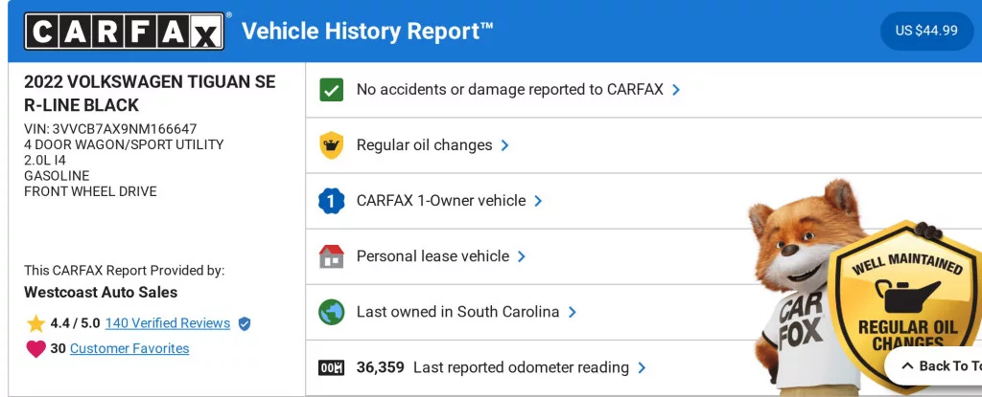
Task: Open the Customer Favorites link
Action: (129, 349)
